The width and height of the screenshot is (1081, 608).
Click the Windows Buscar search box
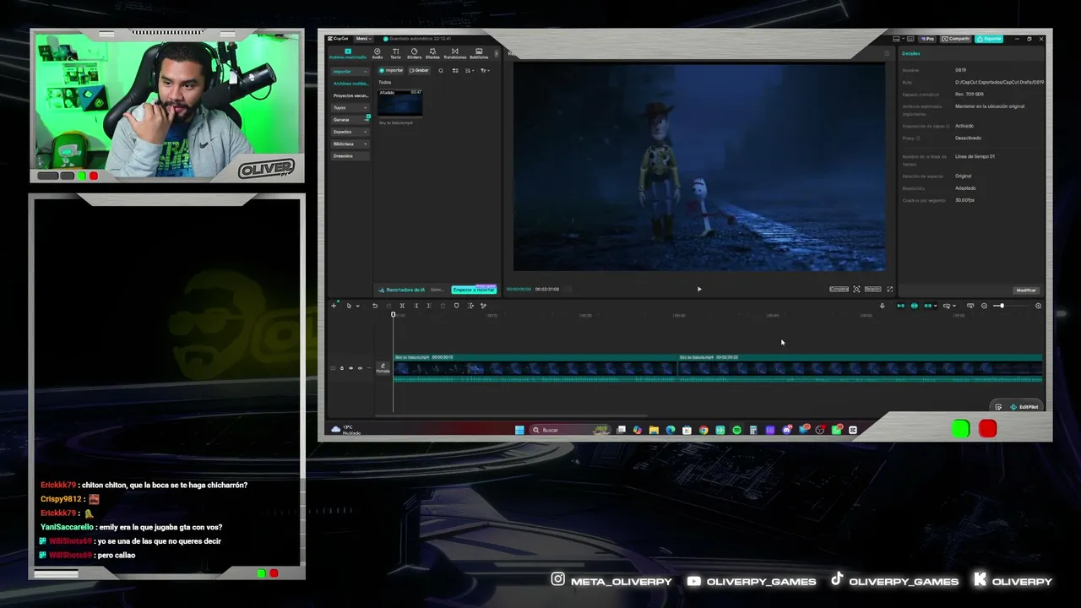(x=570, y=430)
